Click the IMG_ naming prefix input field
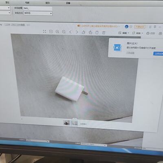Image resolution: width=163 pixels, height=163 pixels. pyautogui.click(x=38, y=8)
